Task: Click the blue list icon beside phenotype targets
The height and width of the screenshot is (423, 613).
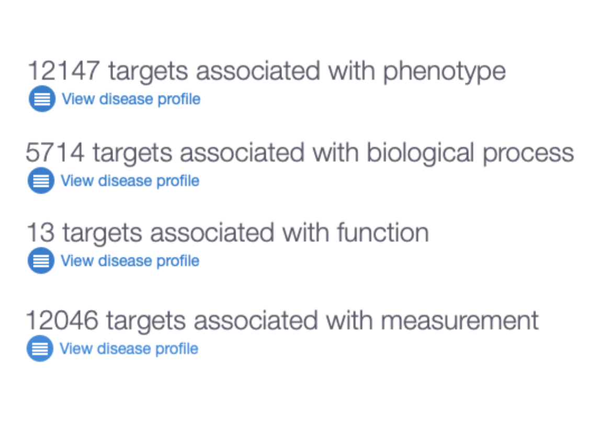Action: pyautogui.click(x=41, y=99)
